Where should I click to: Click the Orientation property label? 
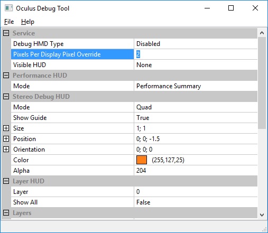[29, 150]
